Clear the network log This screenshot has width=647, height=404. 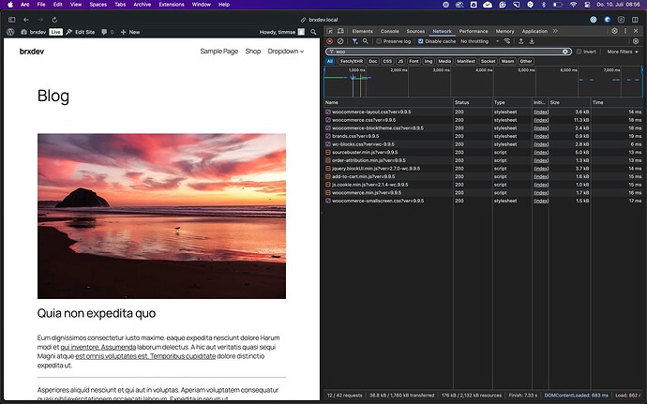340,41
